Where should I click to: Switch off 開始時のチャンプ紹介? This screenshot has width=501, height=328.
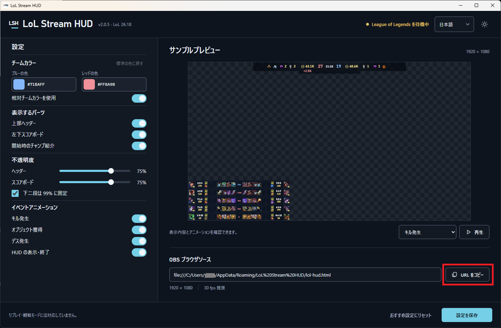(139, 146)
